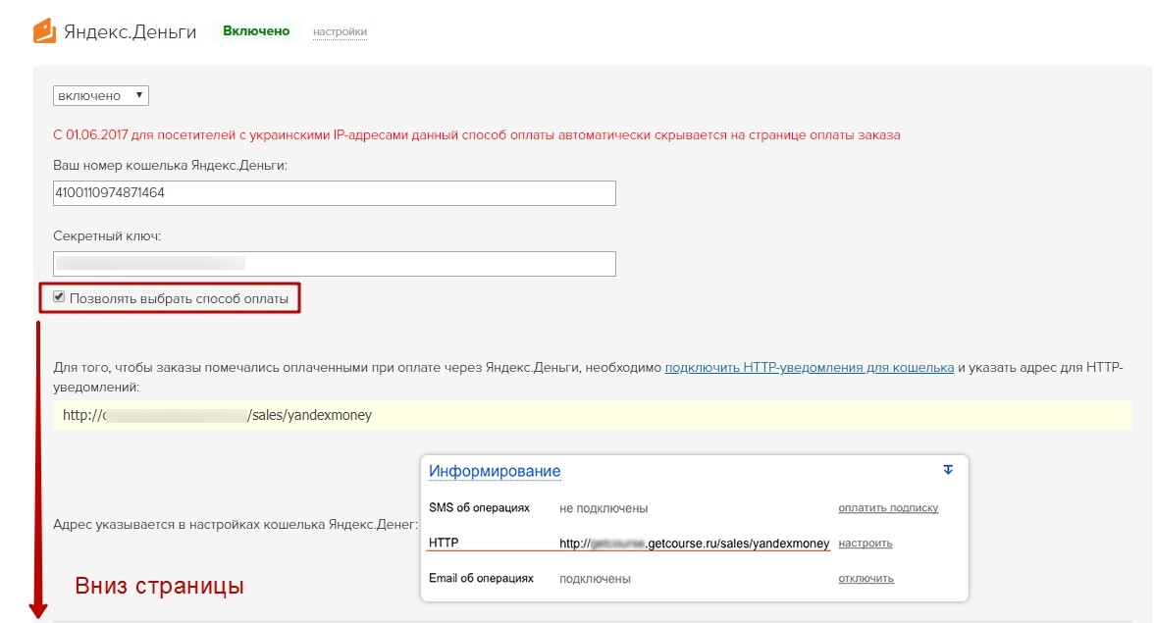Select the /sales/yandexmoney notification URL text
Image resolution: width=1155 pixels, height=623 pixels.
tap(217, 415)
